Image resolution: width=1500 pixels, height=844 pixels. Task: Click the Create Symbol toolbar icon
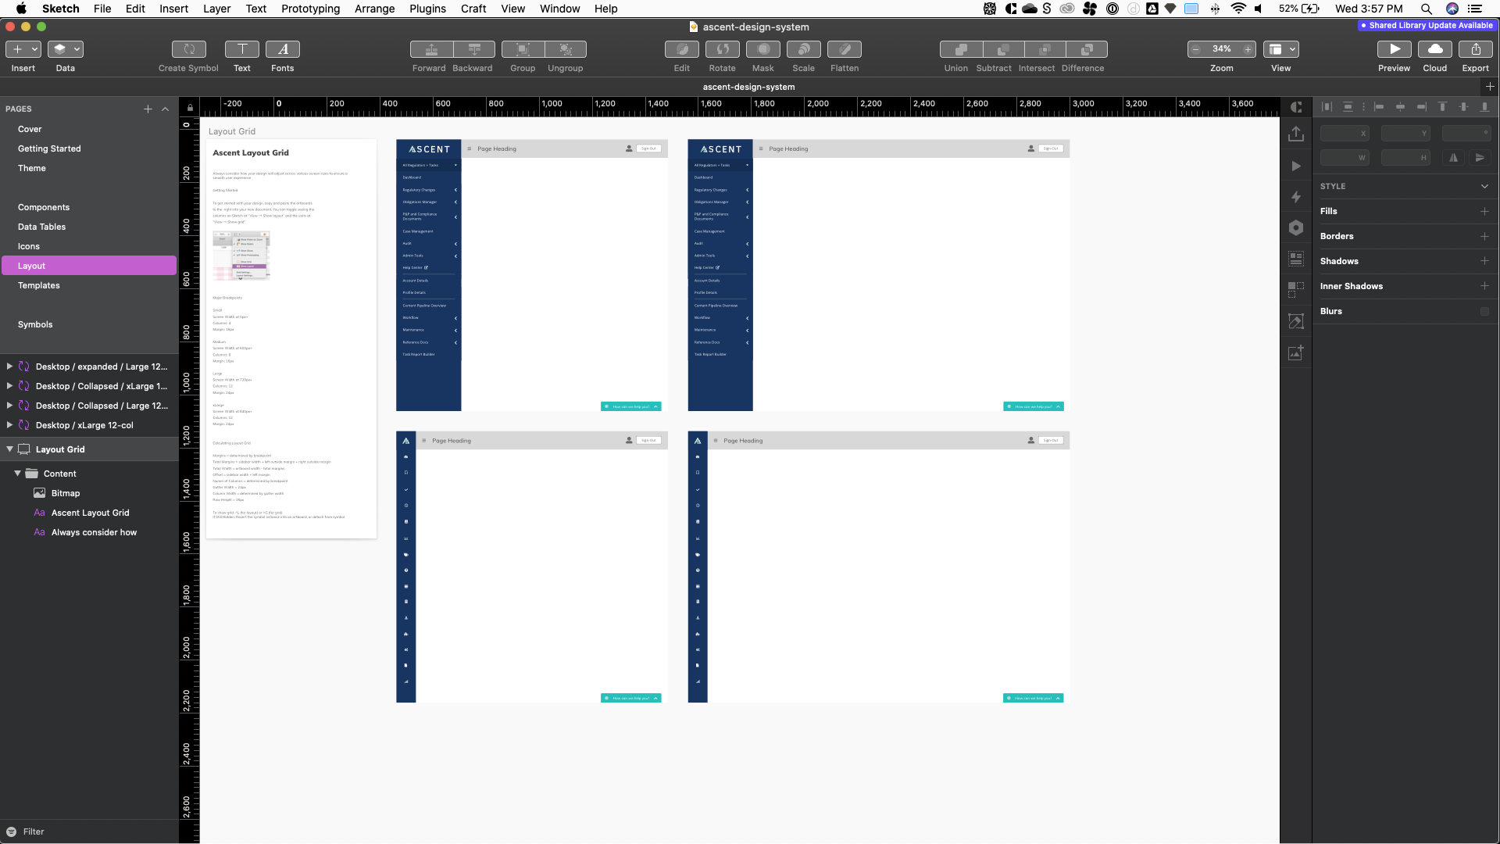pyautogui.click(x=188, y=49)
